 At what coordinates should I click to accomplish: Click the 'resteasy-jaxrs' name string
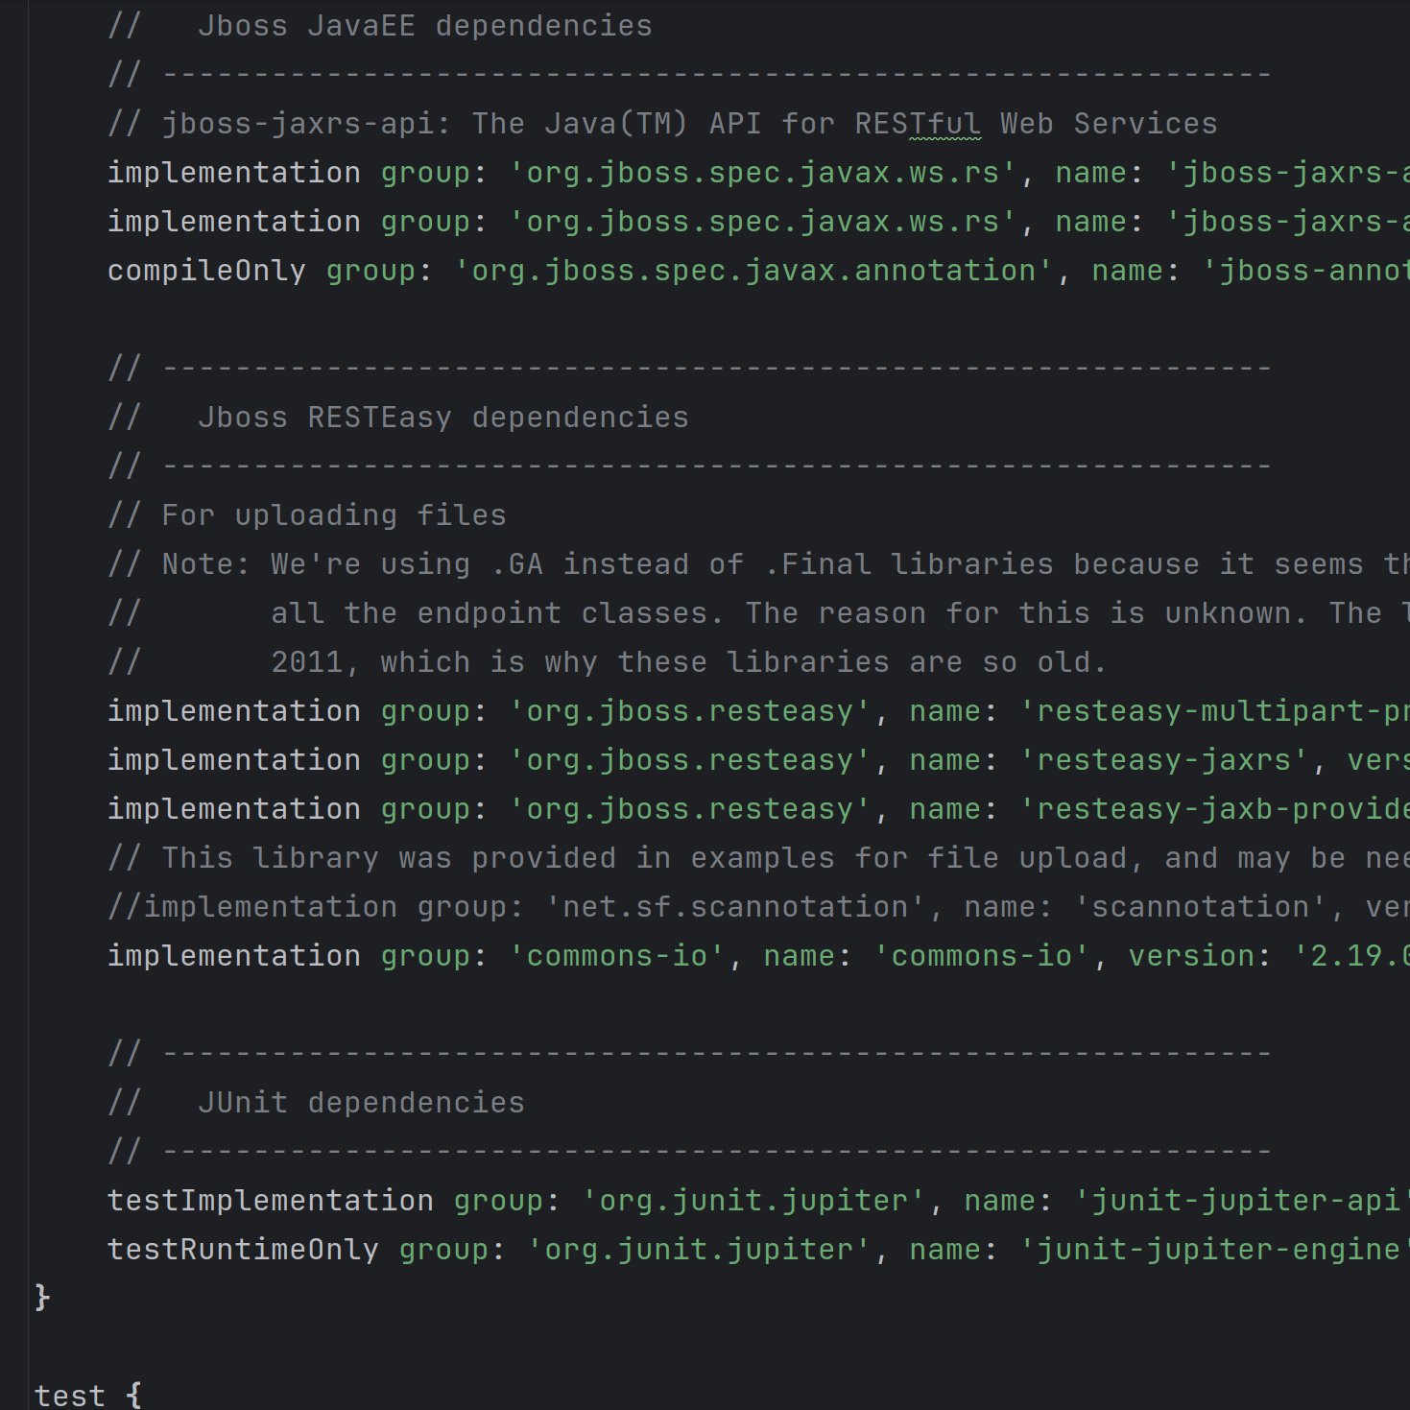click(x=1163, y=760)
